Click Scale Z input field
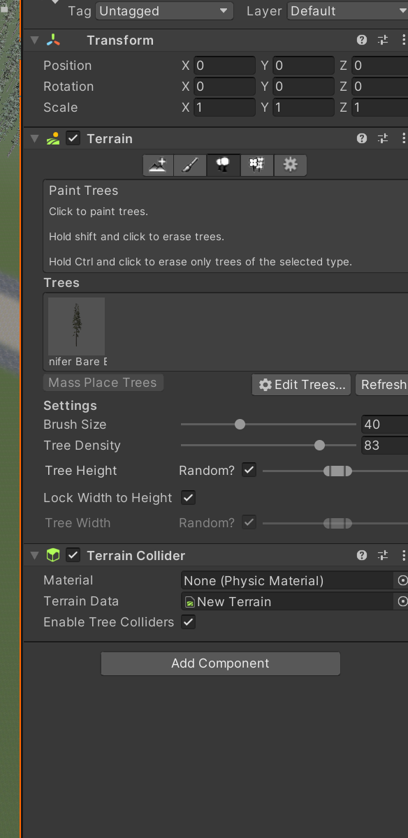This screenshot has height=838, width=408. [x=379, y=108]
